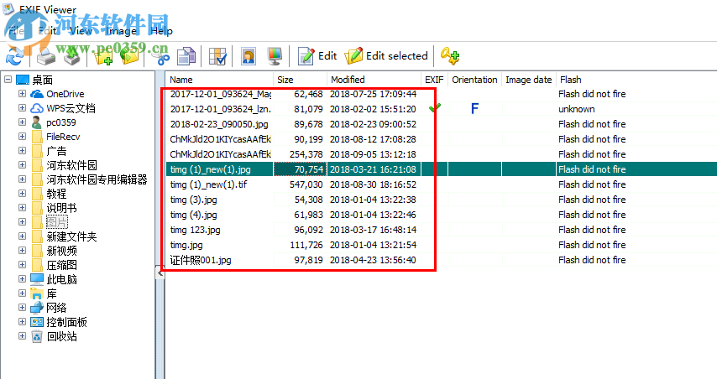The height and width of the screenshot is (379, 717).
Task: Select file timg (3).jpg
Action: point(193,200)
